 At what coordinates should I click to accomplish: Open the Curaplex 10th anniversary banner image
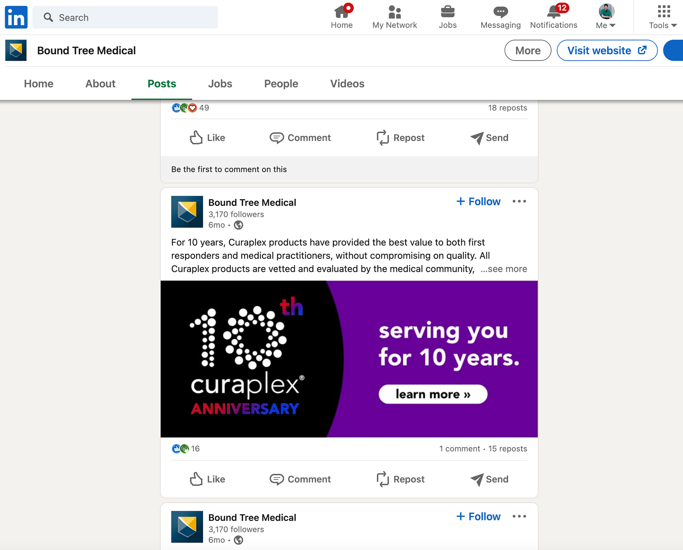[349, 359]
